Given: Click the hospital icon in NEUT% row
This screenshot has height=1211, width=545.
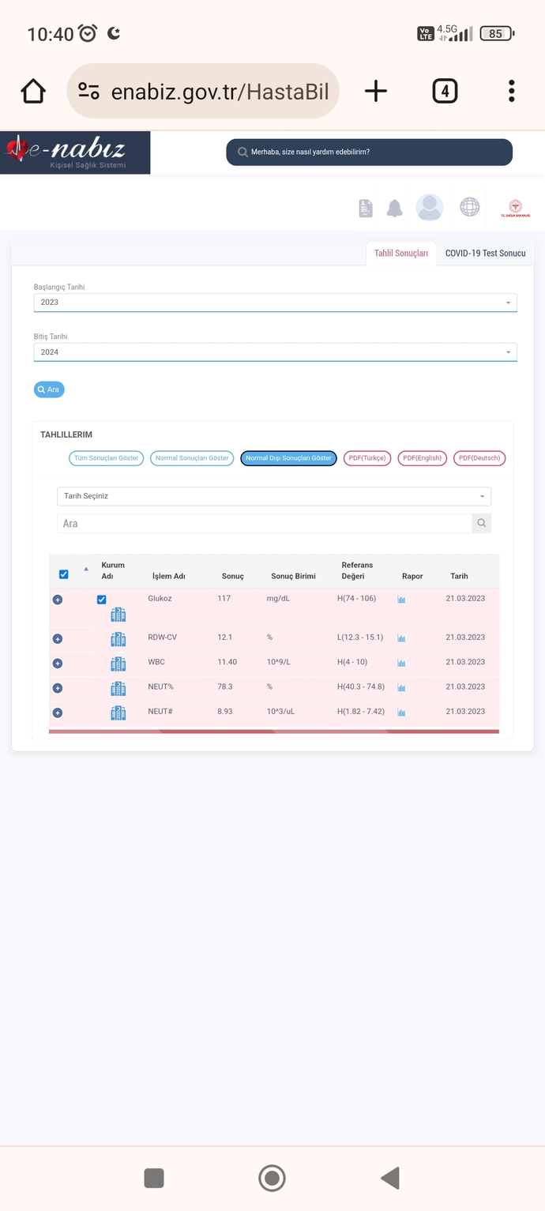Looking at the screenshot, I should [118, 688].
